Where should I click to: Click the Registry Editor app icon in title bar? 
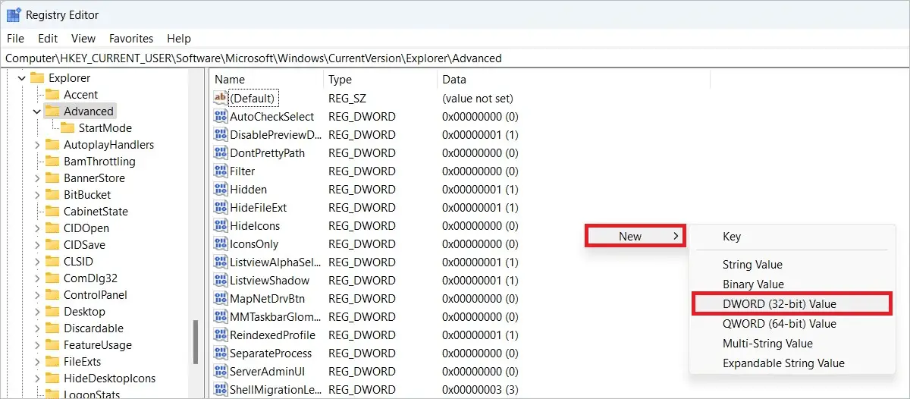coord(14,14)
